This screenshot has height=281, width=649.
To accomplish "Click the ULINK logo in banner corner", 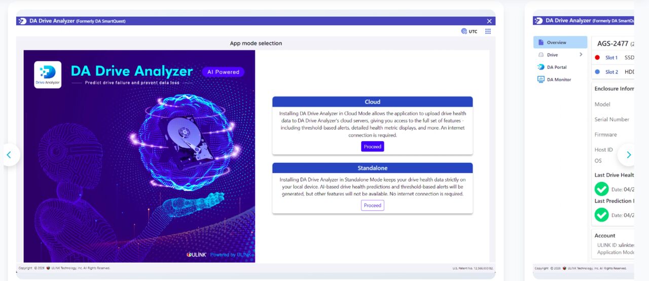I will pos(197,255).
